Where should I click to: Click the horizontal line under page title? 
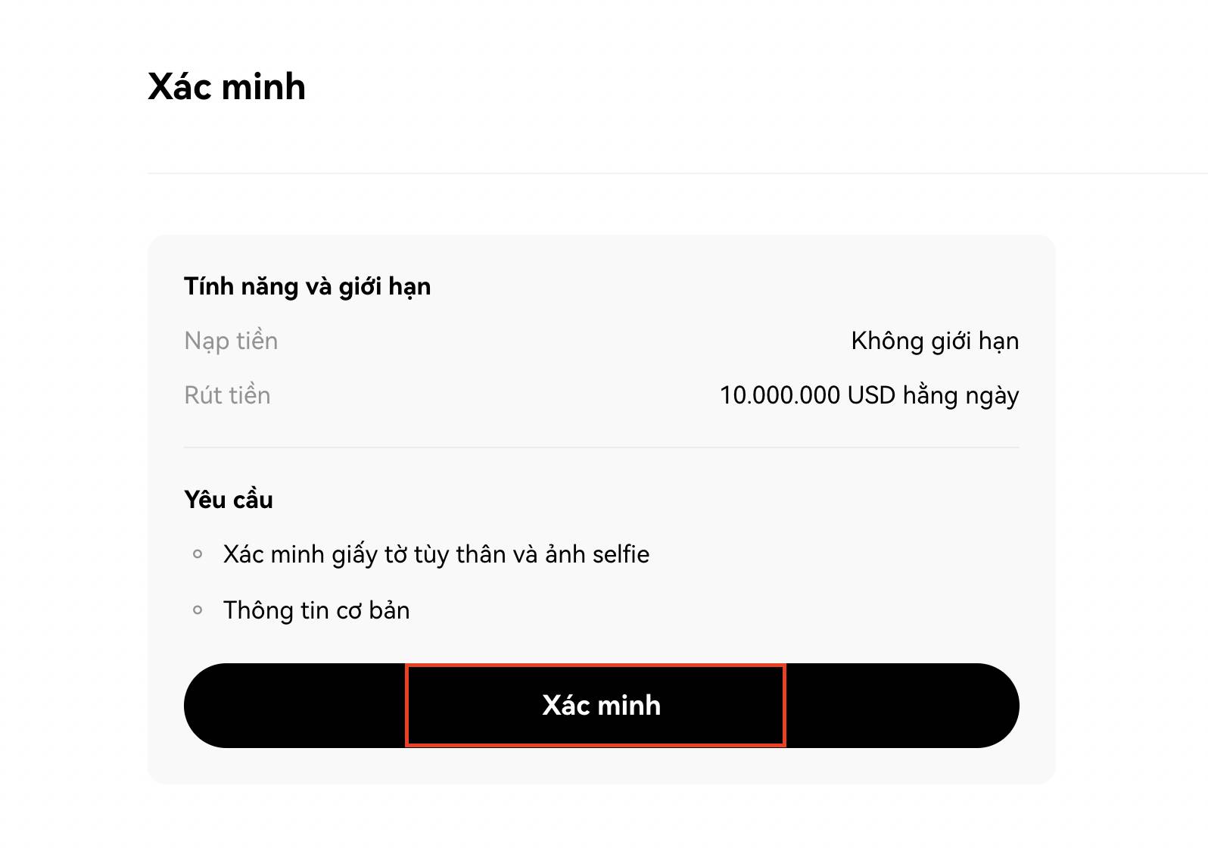[x=677, y=173]
